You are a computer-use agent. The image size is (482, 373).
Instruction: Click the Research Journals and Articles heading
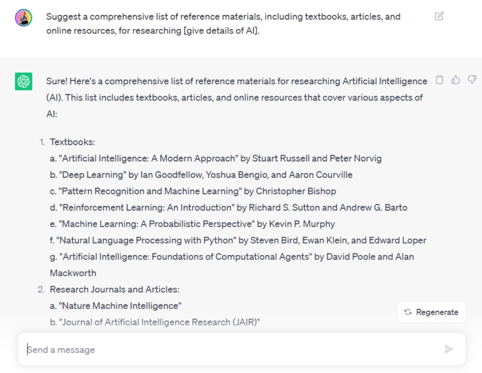click(x=114, y=289)
